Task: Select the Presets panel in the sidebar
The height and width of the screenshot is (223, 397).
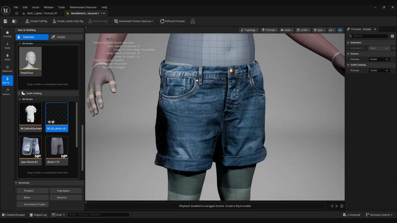Action: [7, 34]
